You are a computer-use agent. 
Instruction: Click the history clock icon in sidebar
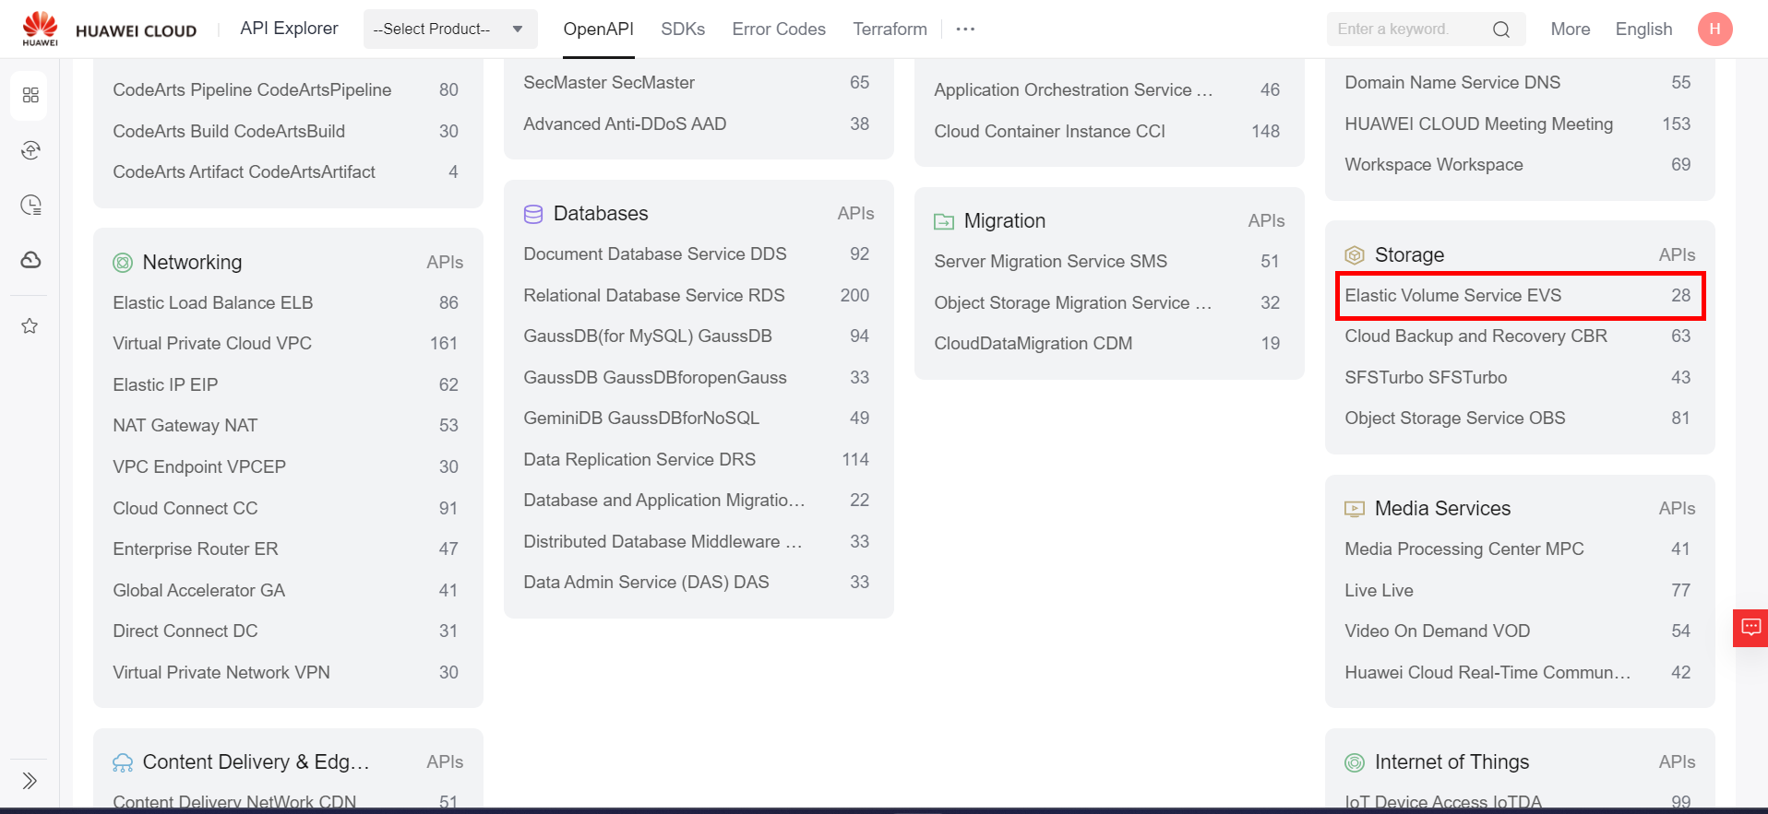coord(30,205)
